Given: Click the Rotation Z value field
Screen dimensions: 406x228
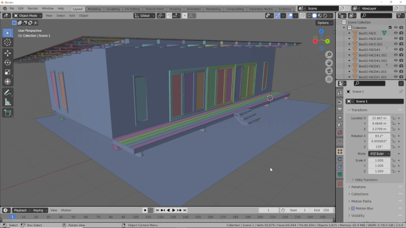Looking at the screenshot, I should 379,146.
